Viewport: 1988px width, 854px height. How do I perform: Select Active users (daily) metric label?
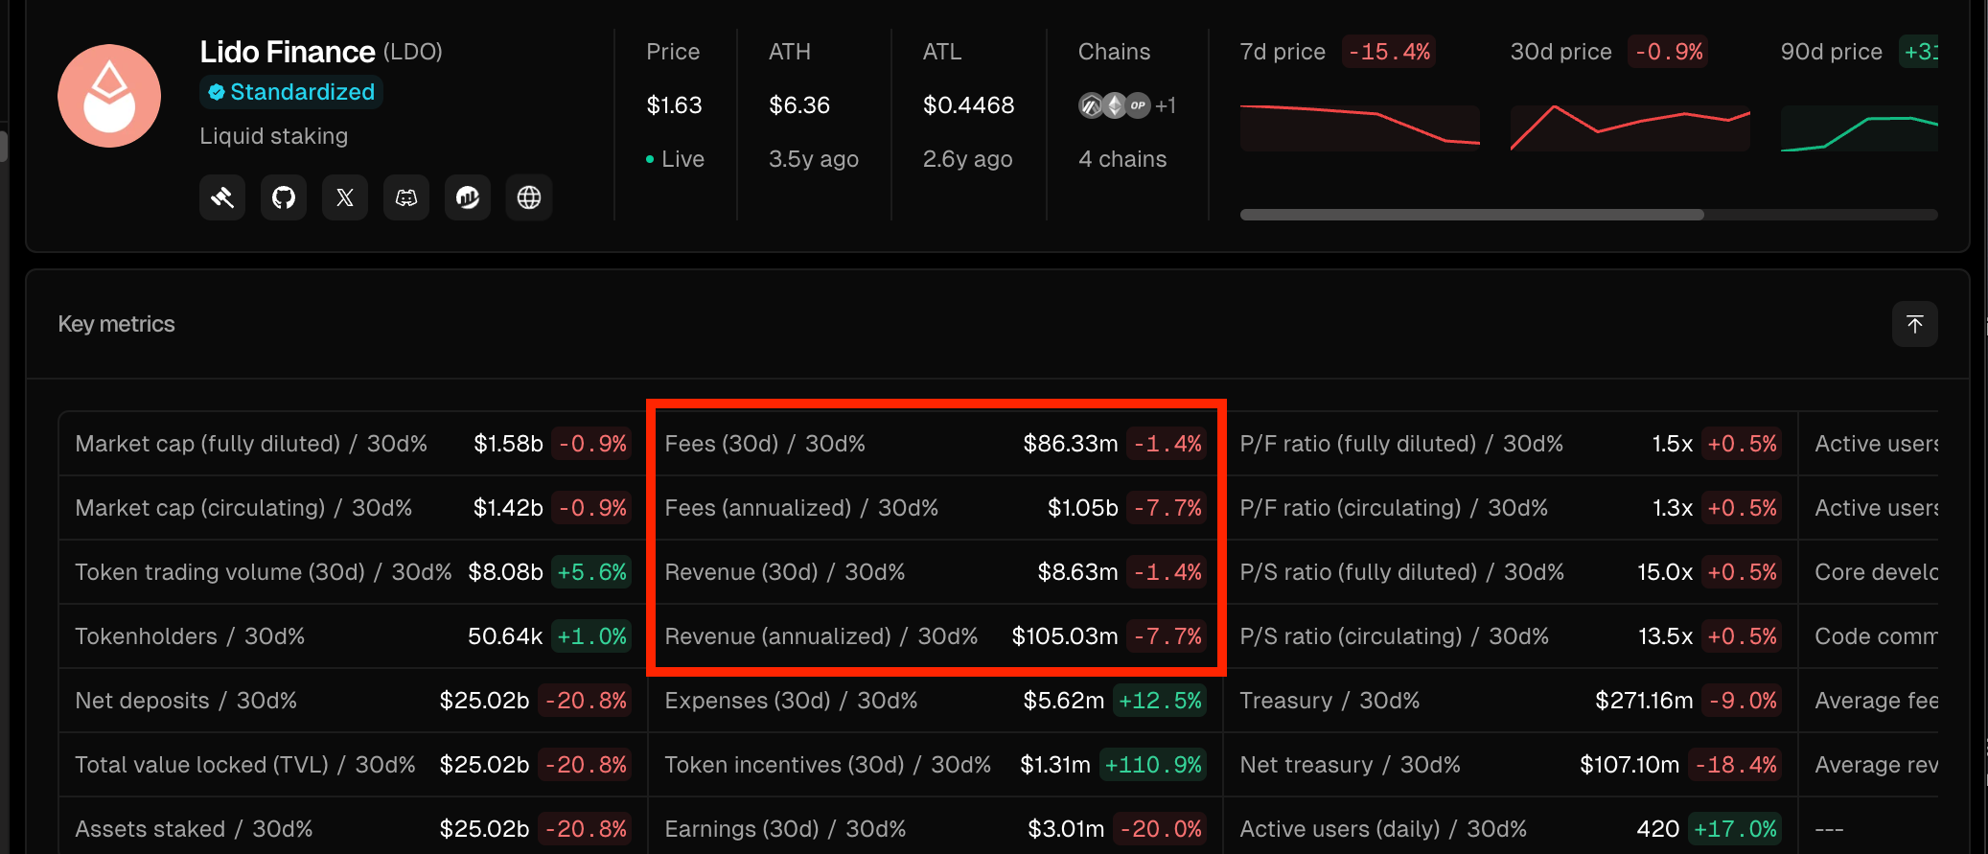tap(1383, 829)
